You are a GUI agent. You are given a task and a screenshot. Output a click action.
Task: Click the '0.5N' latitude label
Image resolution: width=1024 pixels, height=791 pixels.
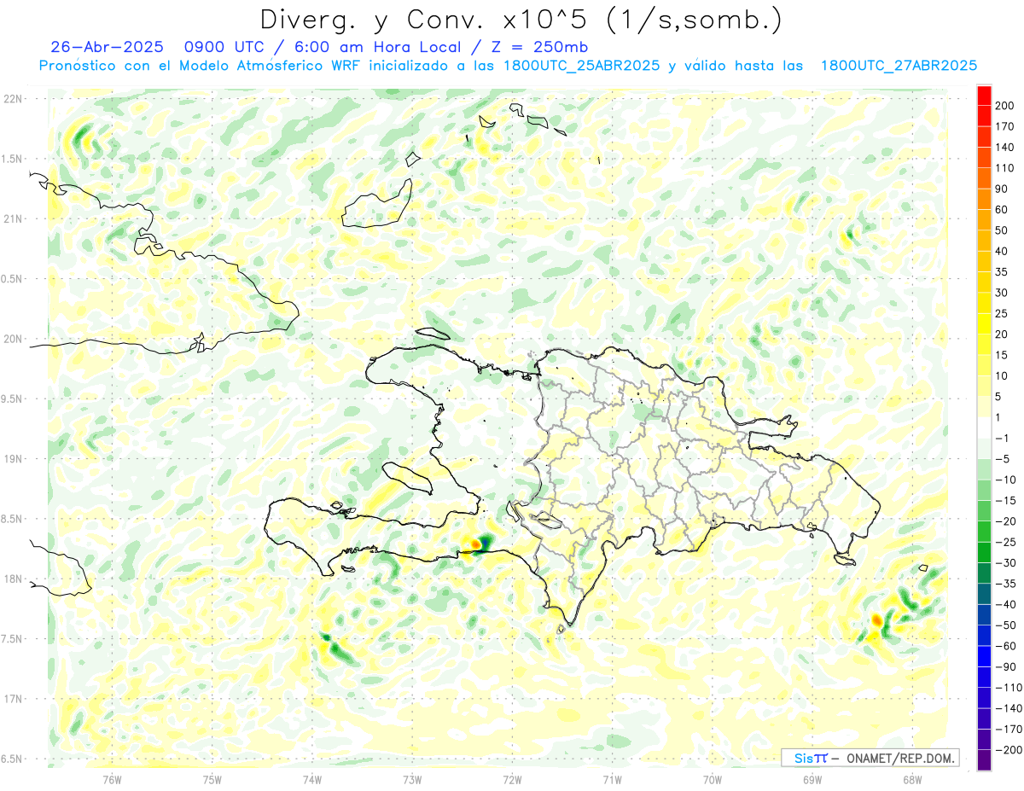click(13, 279)
